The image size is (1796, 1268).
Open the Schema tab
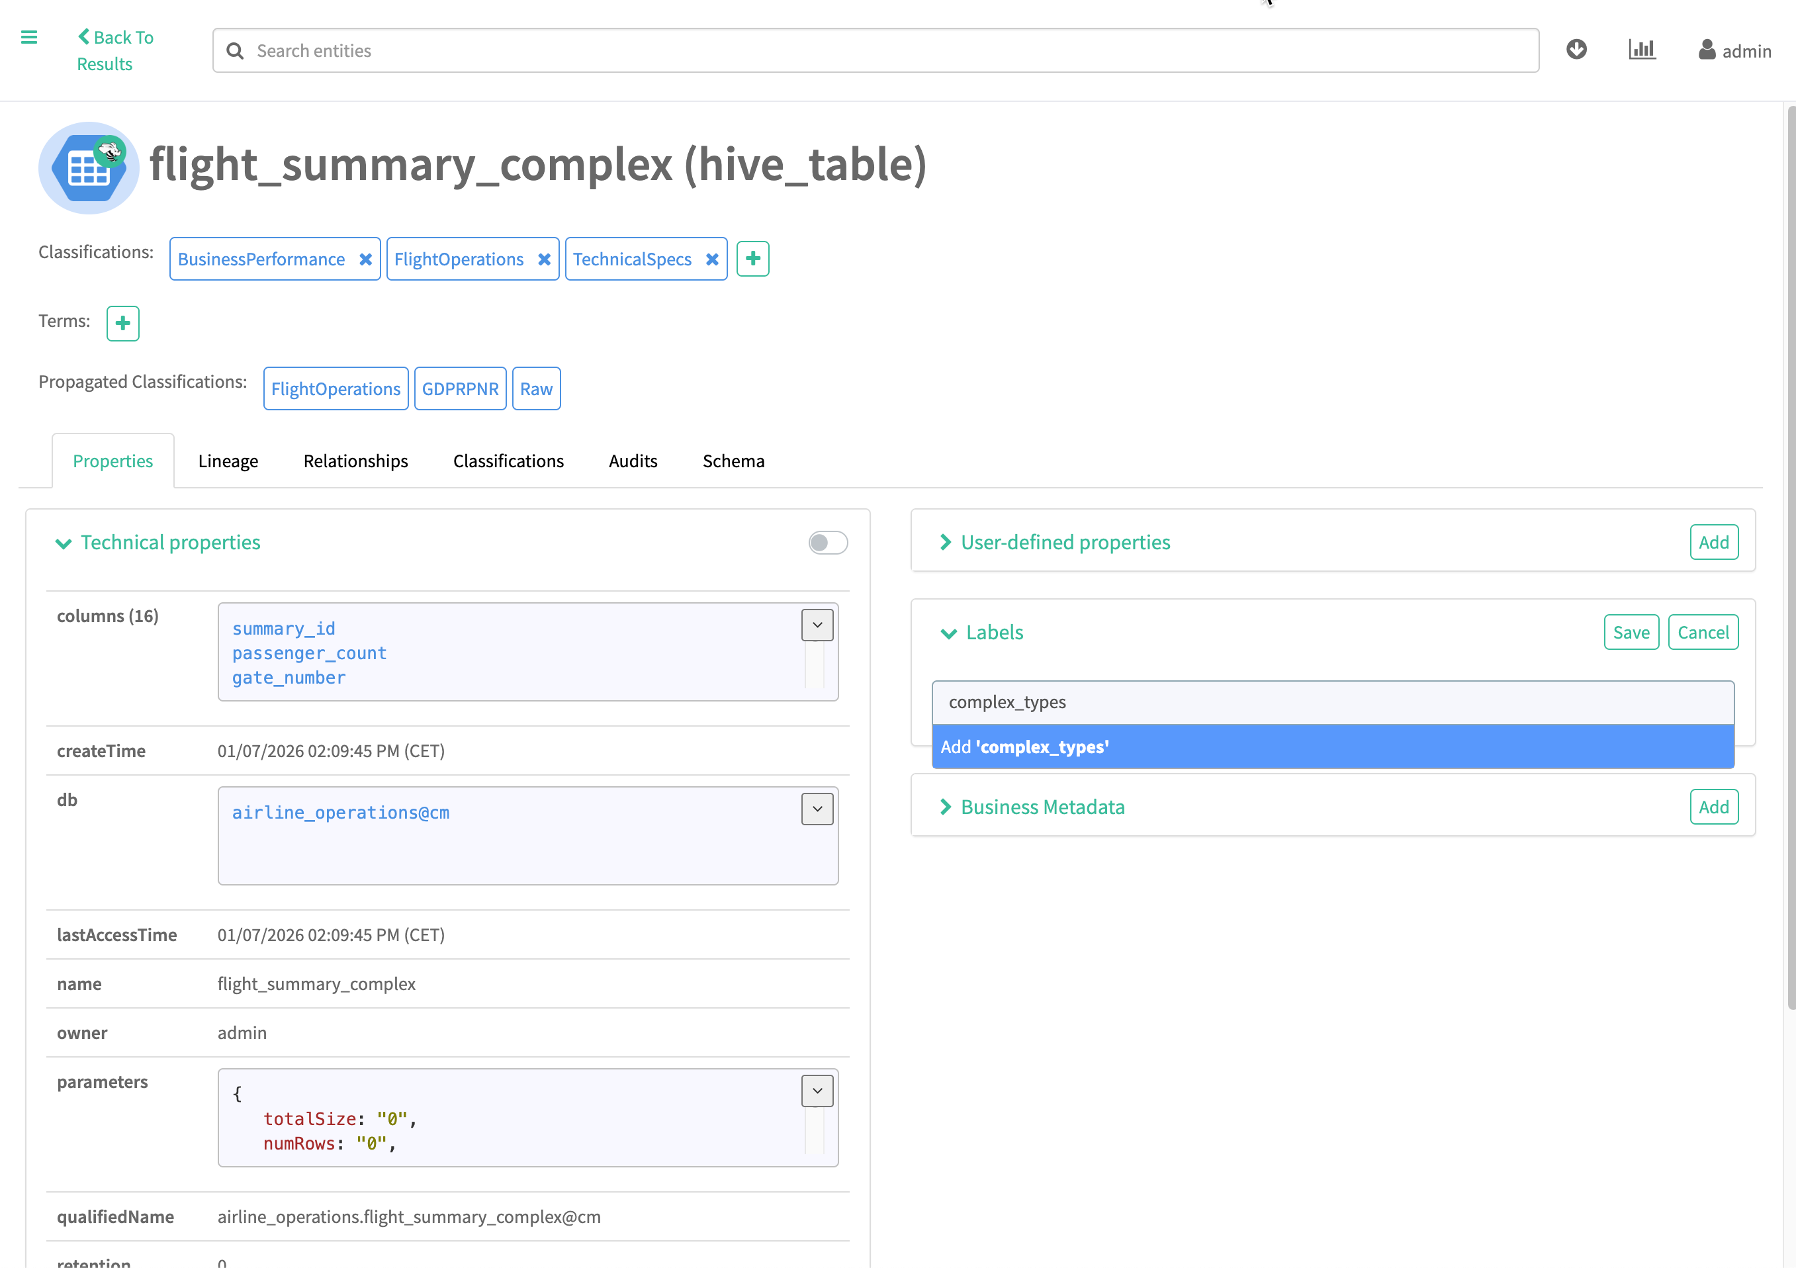click(x=733, y=461)
